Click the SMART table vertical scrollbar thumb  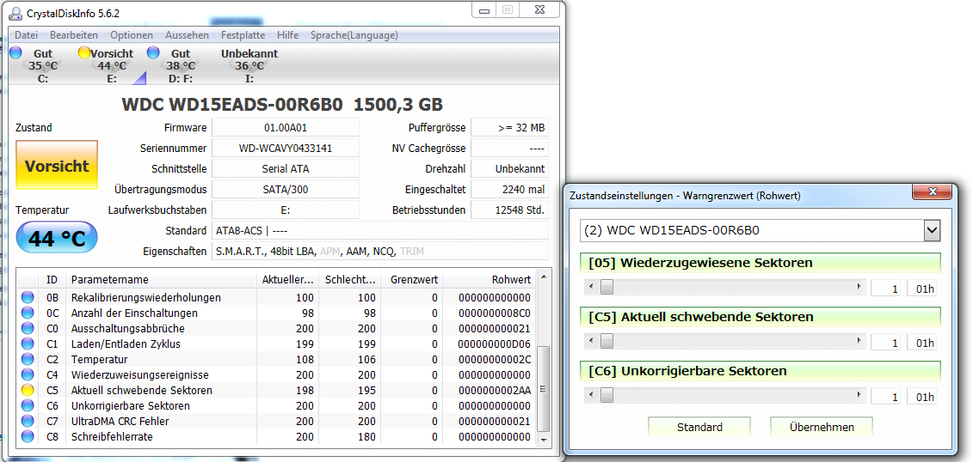[x=543, y=389]
